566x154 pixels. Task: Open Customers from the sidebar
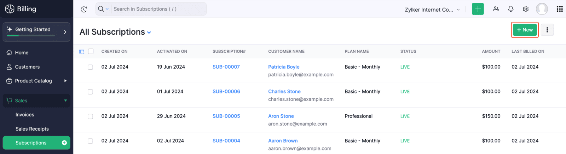(x=27, y=67)
